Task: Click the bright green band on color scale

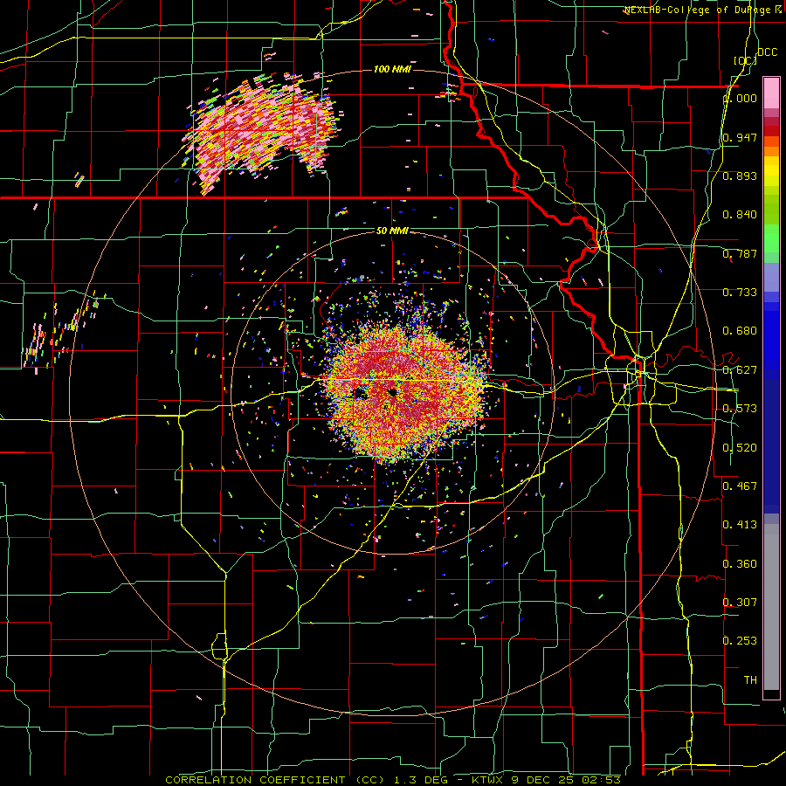Action: click(x=771, y=238)
